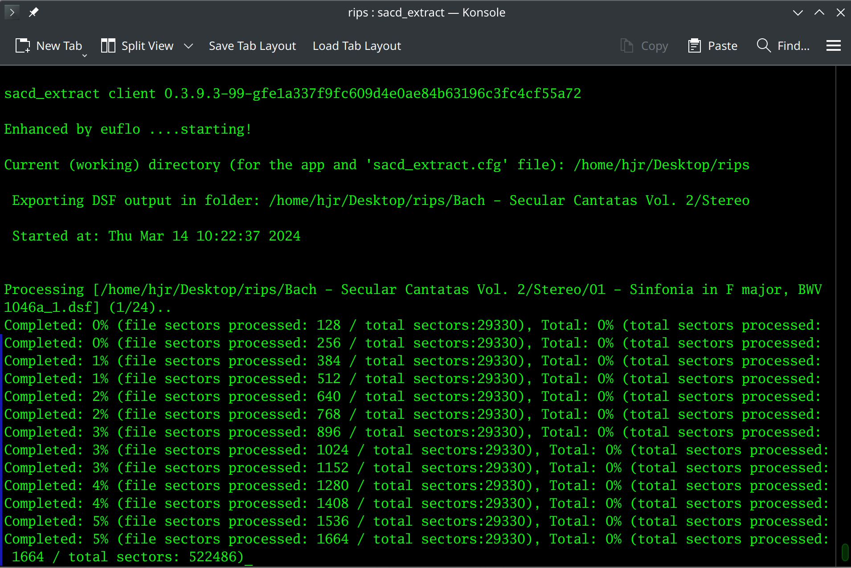Copy selected terminal text
Screen dimensions: 851x568
point(644,45)
